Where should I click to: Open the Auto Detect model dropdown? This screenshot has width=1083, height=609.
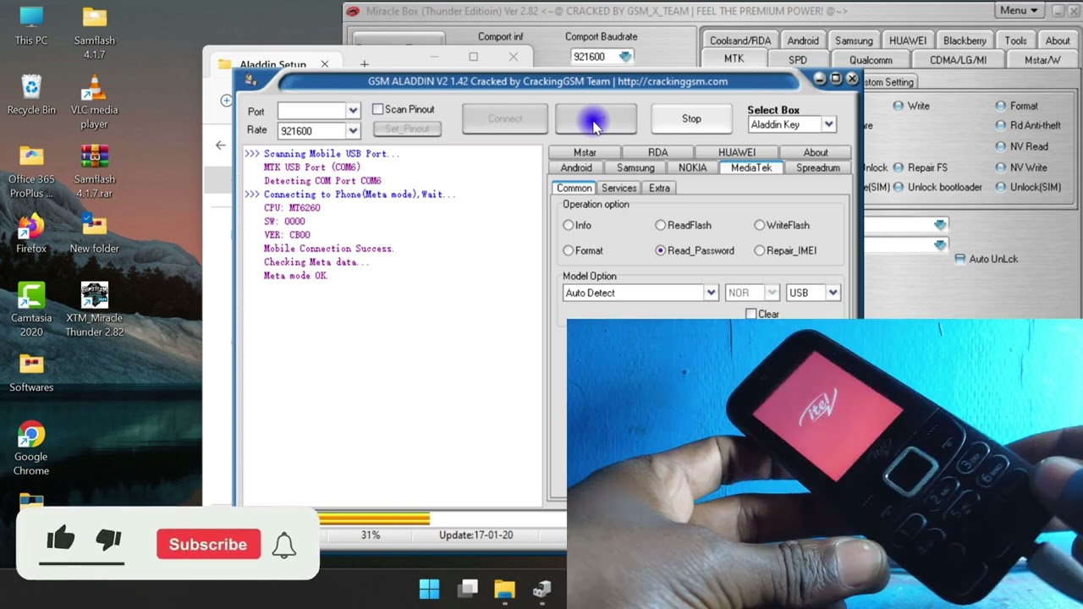(x=711, y=293)
